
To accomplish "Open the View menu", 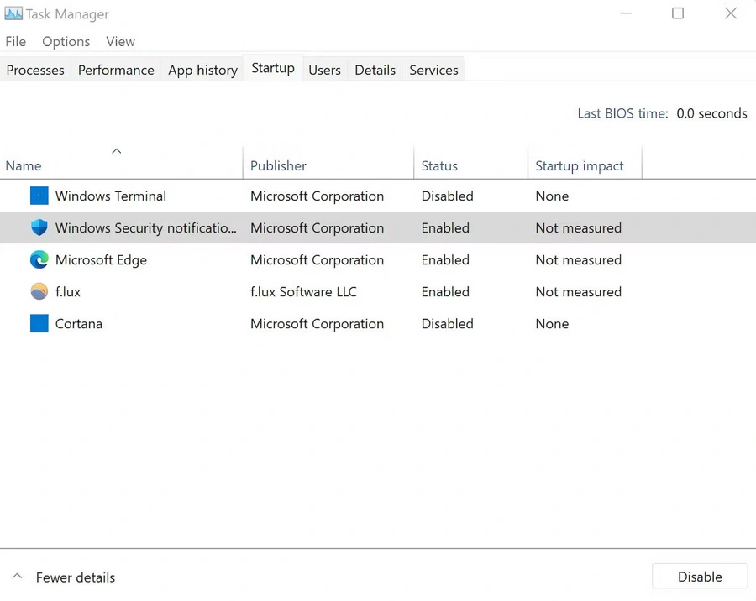I will tap(120, 41).
